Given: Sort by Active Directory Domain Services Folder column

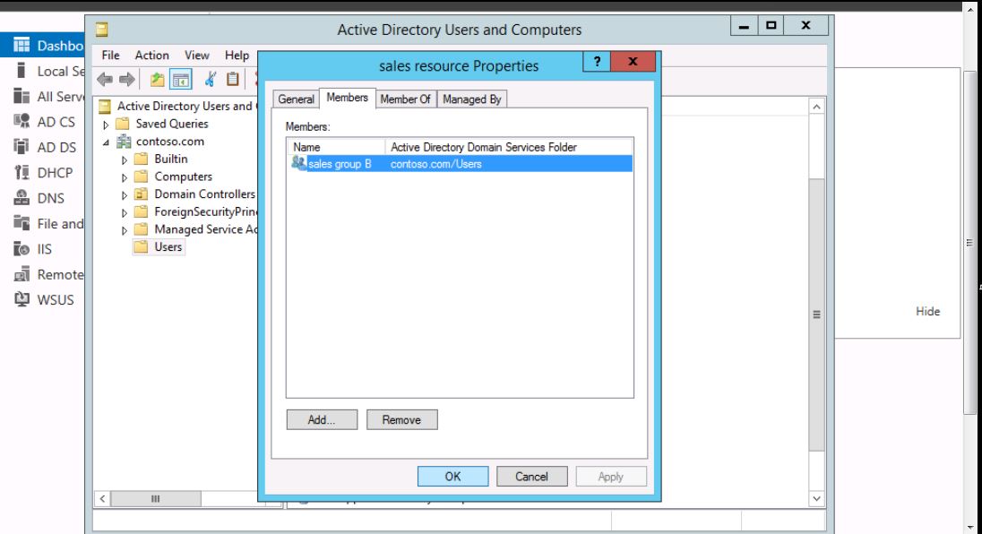Looking at the screenshot, I should pyautogui.click(x=509, y=146).
